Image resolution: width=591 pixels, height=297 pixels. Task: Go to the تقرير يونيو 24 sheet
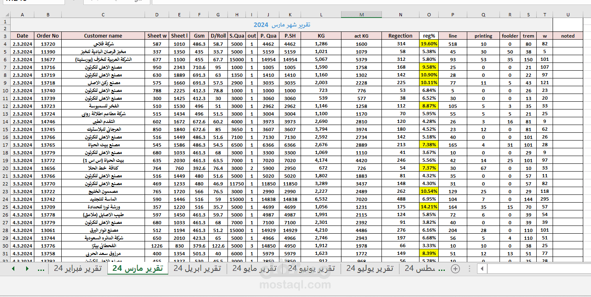click(x=311, y=268)
